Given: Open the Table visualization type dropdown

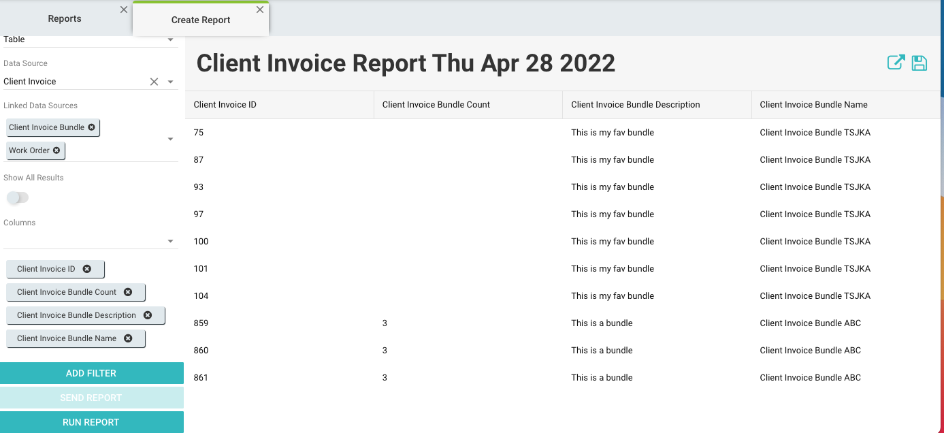Looking at the screenshot, I should coord(169,39).
